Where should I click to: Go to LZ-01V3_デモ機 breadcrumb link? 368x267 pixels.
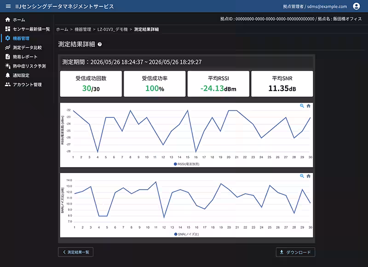click(113, 29)
